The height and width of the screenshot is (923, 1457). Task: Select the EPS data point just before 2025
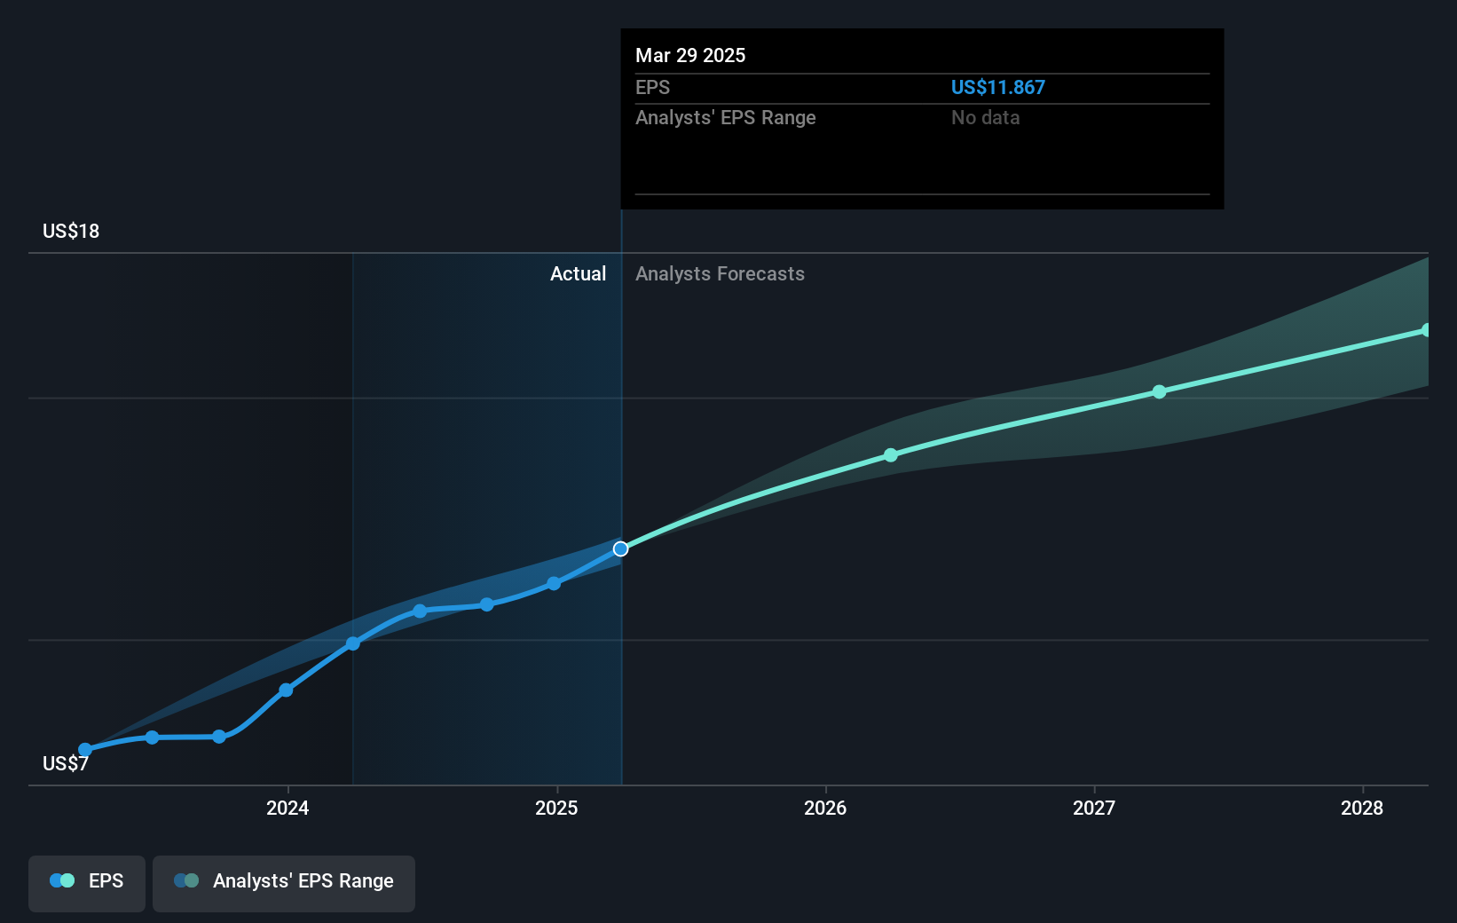(x=554, y=583)
